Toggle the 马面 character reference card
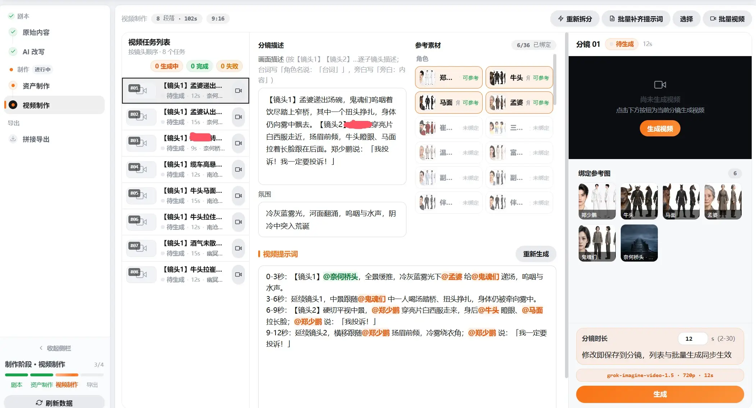This screenshot has width=756, height=408. point(448,103)
